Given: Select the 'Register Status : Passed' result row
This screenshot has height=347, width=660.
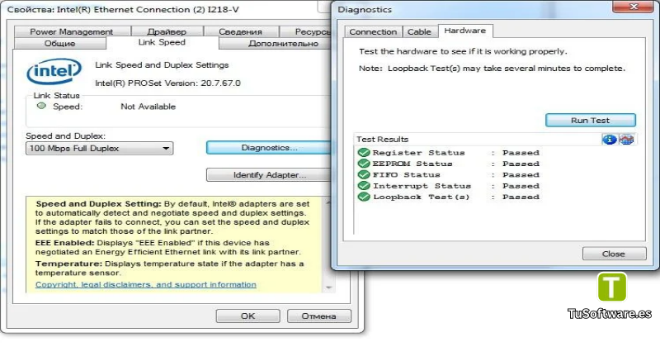Looking at the screenshot, I should (449, 153).
